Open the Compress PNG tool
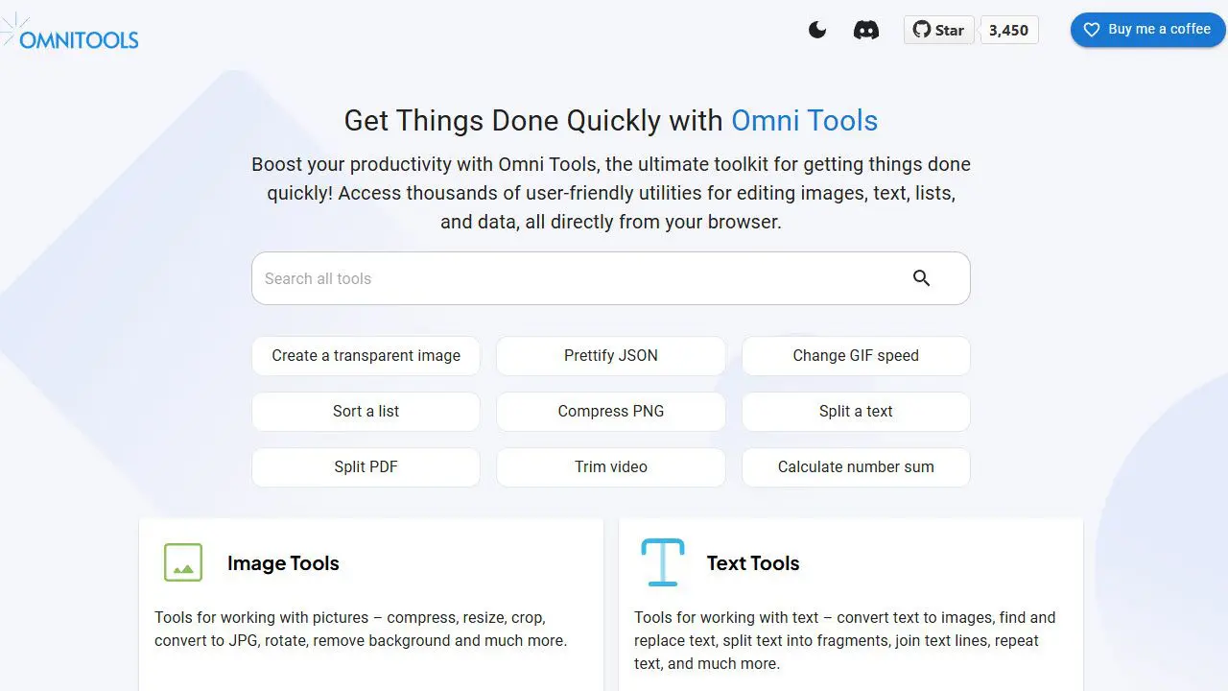Screen dimensions: 1228x691 (610, 411)
